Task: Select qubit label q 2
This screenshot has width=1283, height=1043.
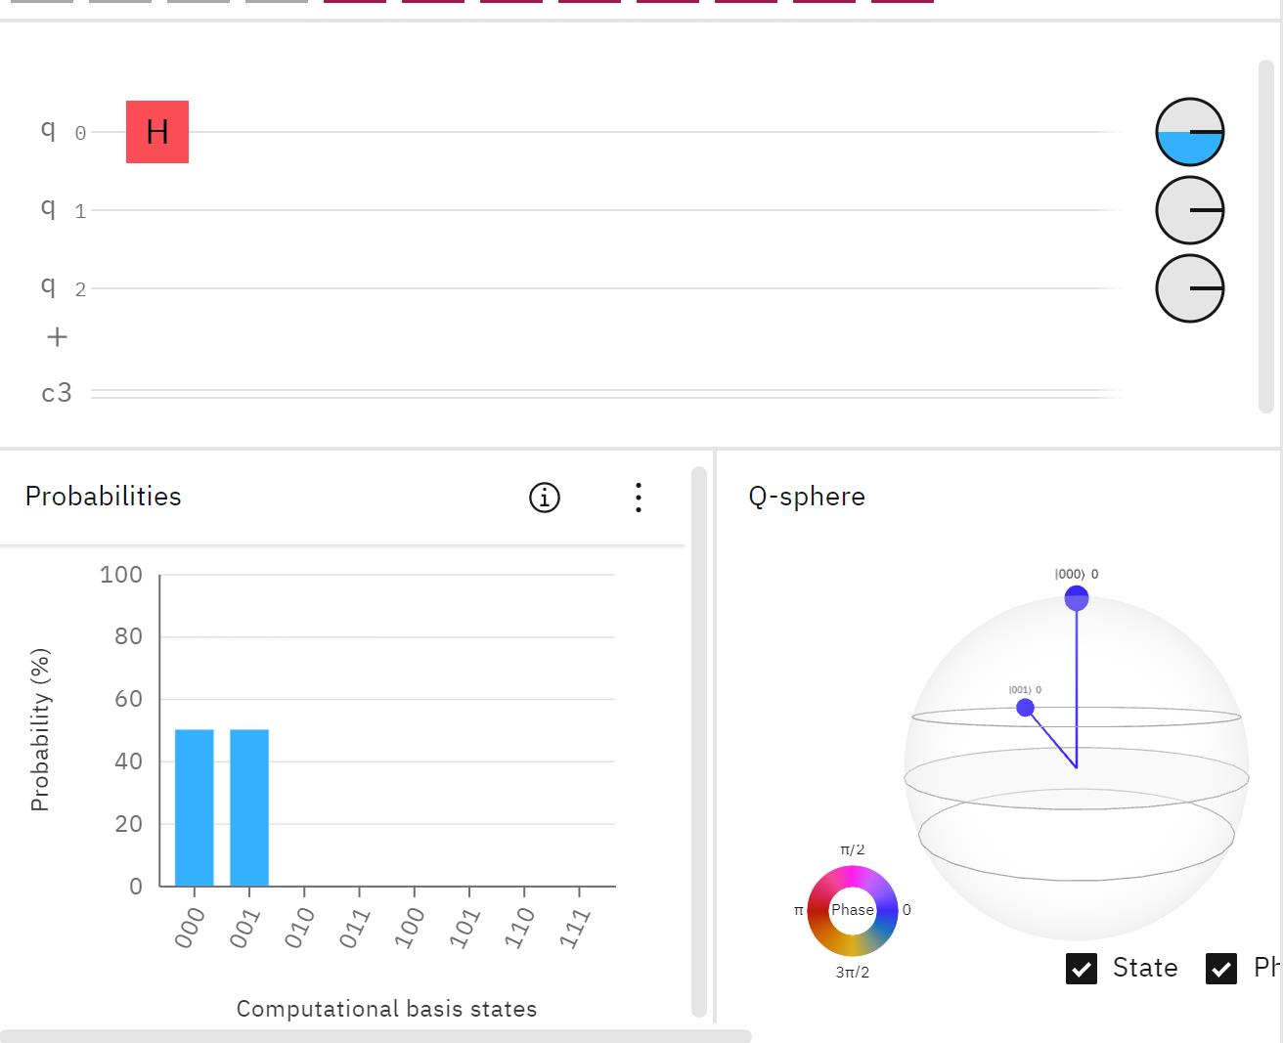Action: click(x=64, y=287)
